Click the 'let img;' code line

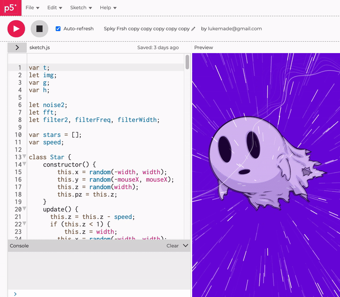click(x=43, y=75)
